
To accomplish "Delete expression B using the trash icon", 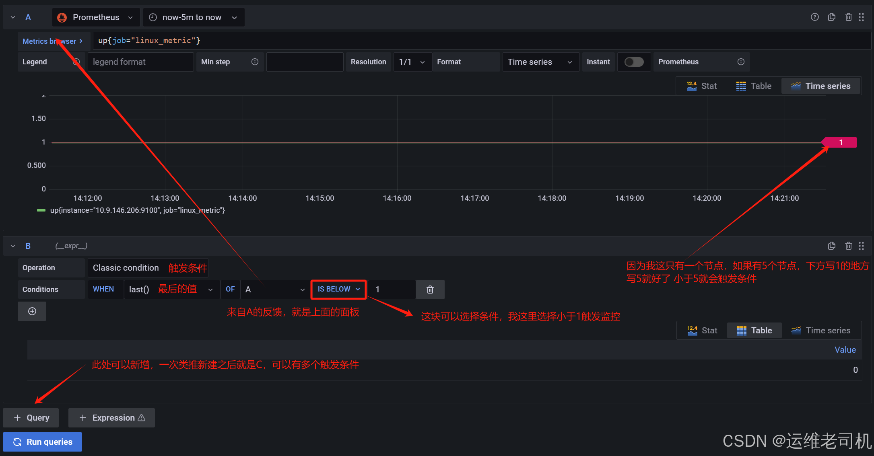I will point(848,246).
